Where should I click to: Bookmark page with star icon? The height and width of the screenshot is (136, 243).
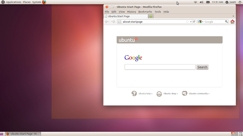[187, 22]
